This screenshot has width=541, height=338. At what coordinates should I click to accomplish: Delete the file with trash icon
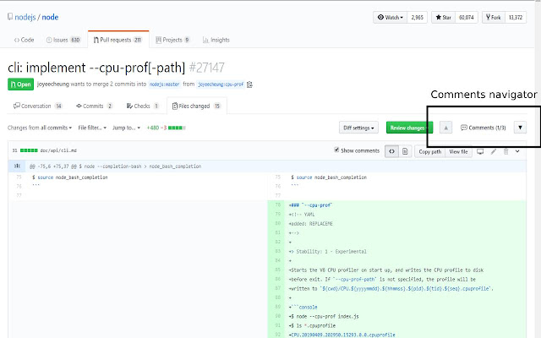pyautogui.click(x=505, y=151)
